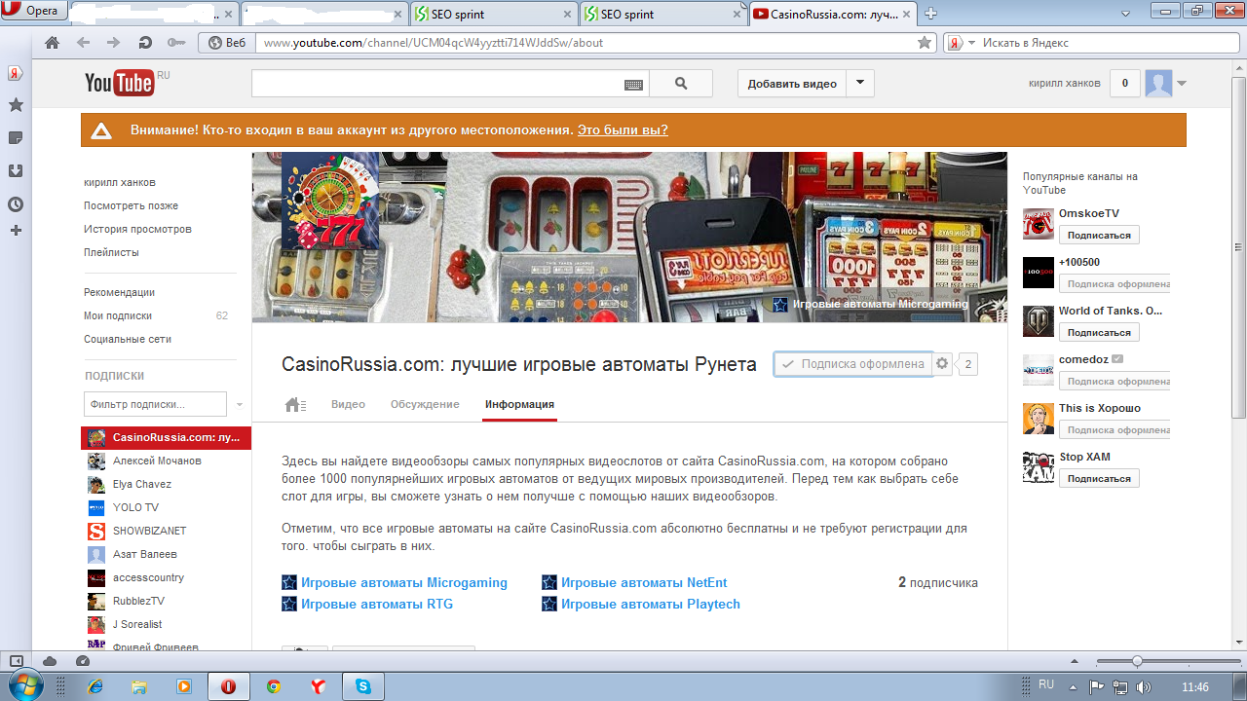Screen dimensions: 1247x701
Task: Toggle subscription for +100500 channel
Action: click(x=1115, y=284)
